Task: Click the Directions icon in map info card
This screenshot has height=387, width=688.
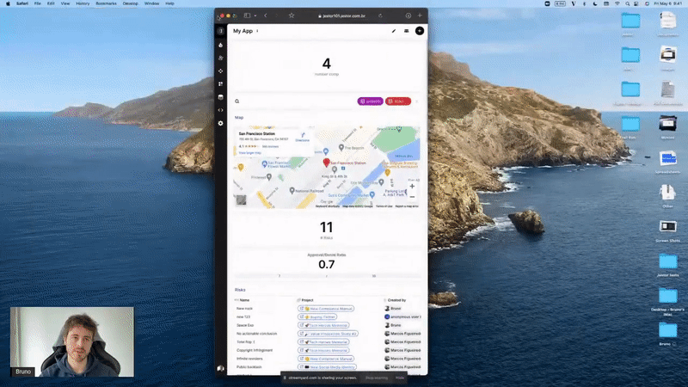Action: click(303, 138)
